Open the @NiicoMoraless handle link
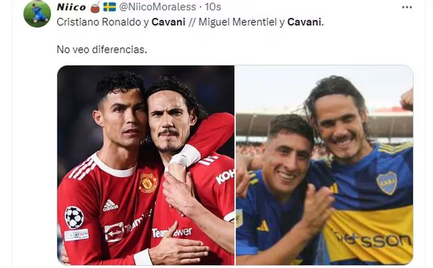This screenshot has height=268, width=433. 157,7
